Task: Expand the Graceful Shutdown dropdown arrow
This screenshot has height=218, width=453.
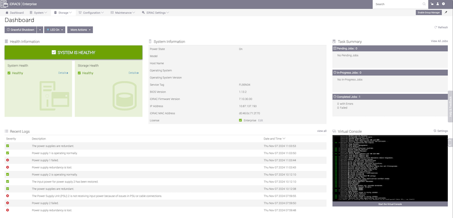Action: coord(40,30)
